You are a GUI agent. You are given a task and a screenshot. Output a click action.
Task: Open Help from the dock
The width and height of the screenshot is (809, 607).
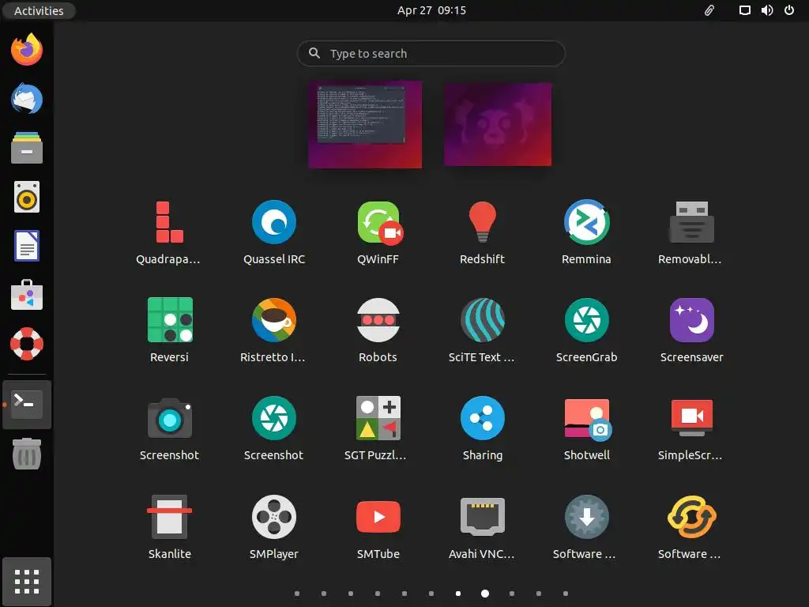27,344
